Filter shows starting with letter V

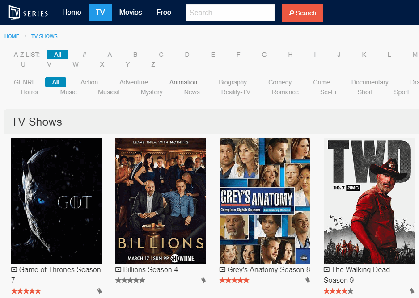coord(49,65)
